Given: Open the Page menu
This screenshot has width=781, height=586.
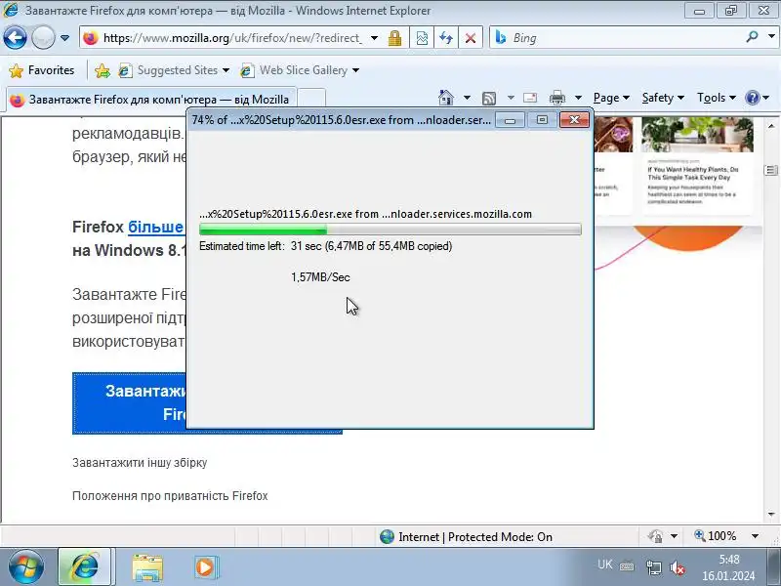Looking at the screenshot, I should [611, 98].
